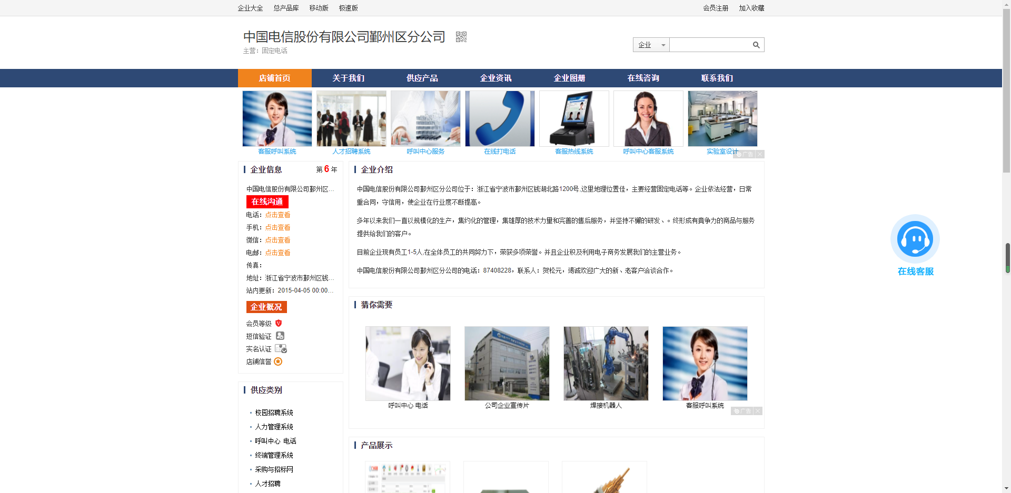Click the 会员等级 red shield badge
1011x493 pixels.
[279, 324]
